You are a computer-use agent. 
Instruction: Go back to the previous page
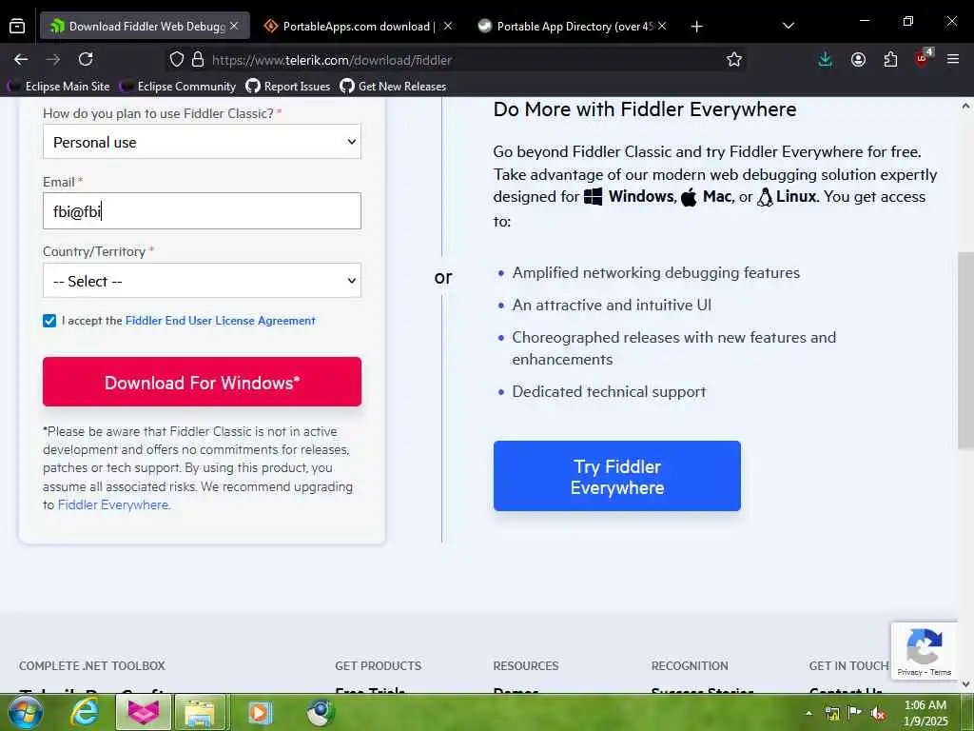(x=21, y=60)
